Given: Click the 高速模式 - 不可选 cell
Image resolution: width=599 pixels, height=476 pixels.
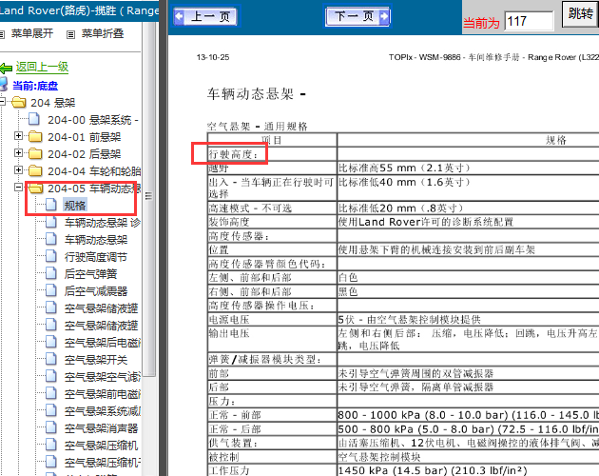Looking at the screenshot, I should 272,208.
